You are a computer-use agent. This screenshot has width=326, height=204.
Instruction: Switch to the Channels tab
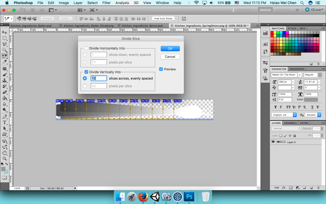point(290,123)
